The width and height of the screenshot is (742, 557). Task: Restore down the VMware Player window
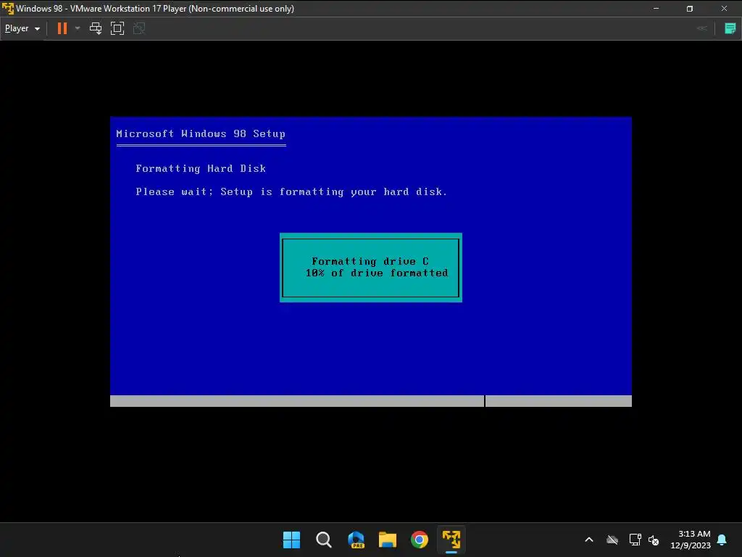coord(690,9)
